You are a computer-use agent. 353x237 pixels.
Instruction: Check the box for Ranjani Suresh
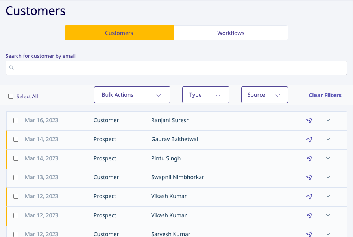pyautogui.click(x=16, y=121)
